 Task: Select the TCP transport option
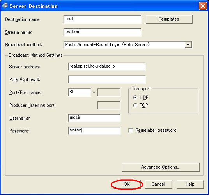click(x=135, y=105)
